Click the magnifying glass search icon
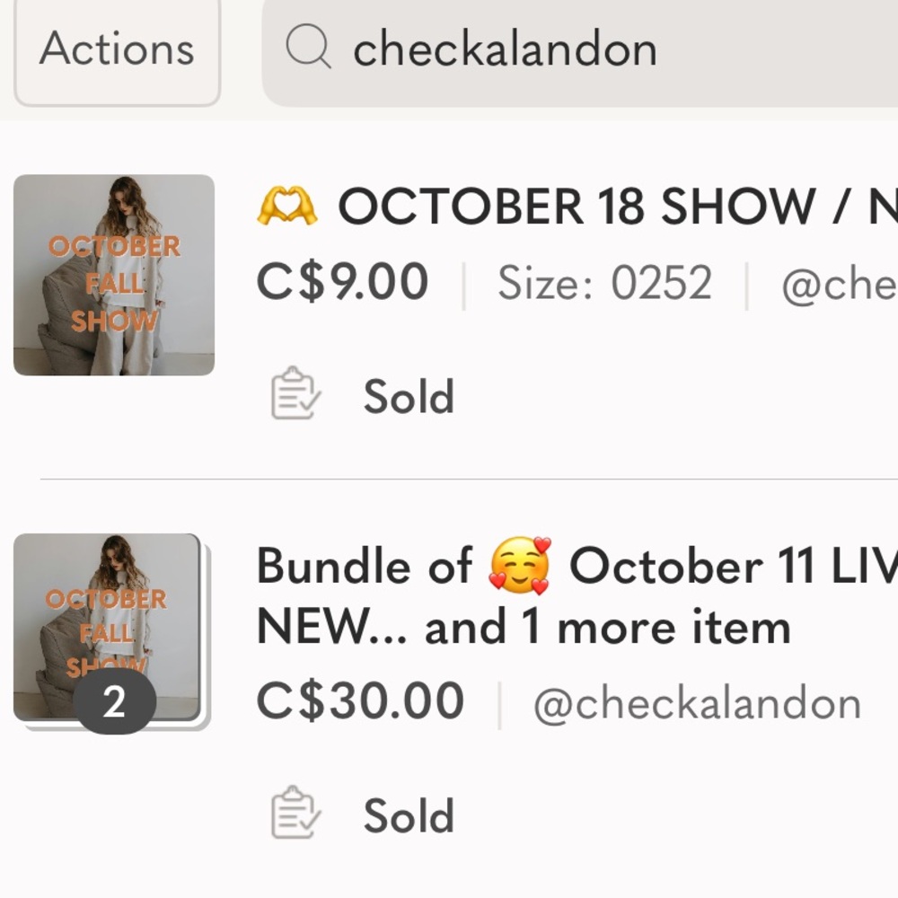Viewport: 898px width, 898px height. (308, 46)
